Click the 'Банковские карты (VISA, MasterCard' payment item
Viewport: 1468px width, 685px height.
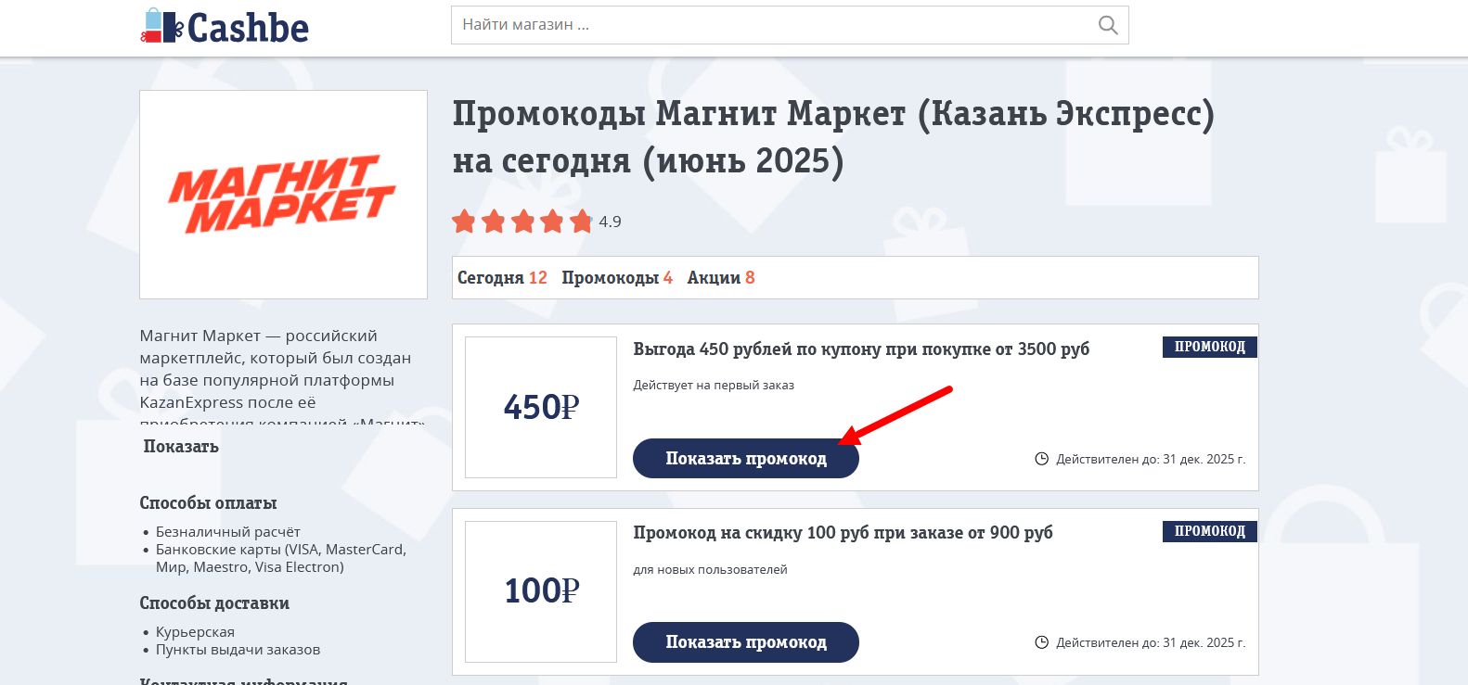point(281,558)
